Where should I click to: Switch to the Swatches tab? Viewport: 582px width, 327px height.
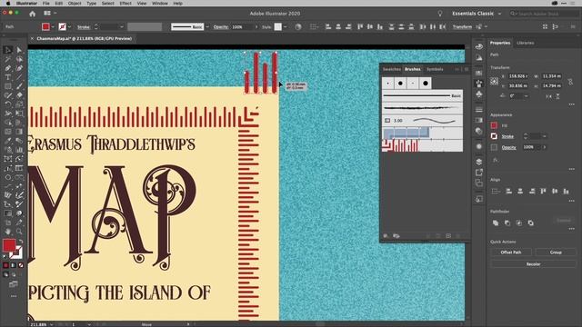tap(392, 69)
